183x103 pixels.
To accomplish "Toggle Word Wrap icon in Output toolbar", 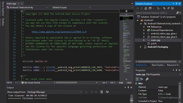I will pos(107,92).
